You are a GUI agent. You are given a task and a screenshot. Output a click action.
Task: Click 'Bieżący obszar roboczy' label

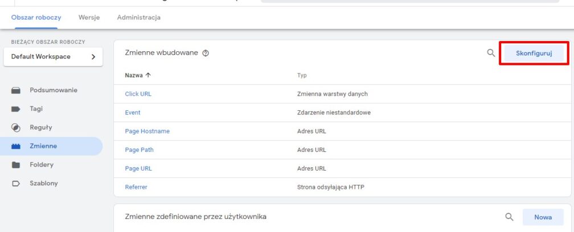click(48, 42)
